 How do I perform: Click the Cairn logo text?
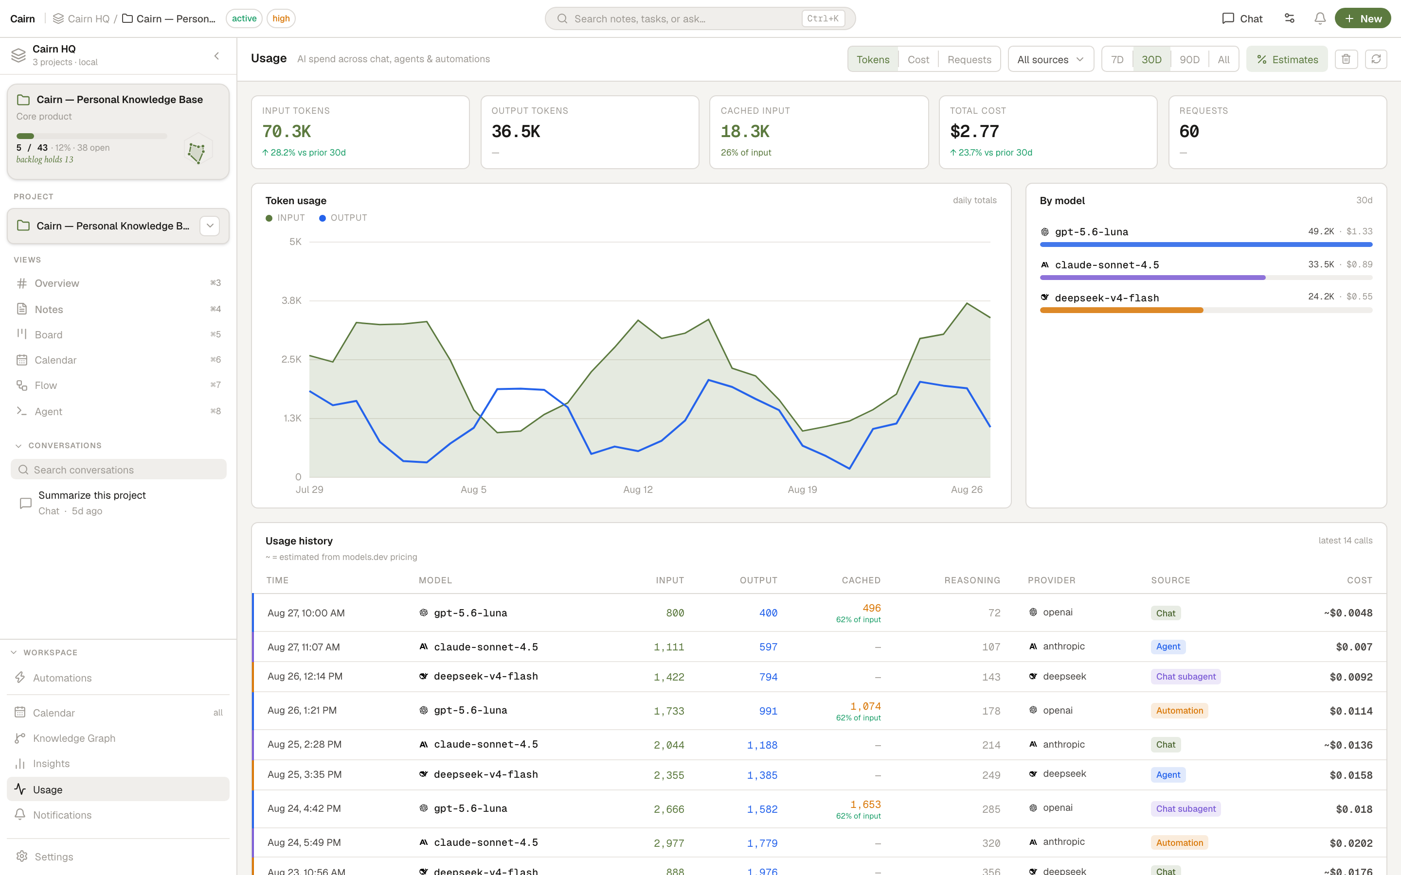pos(22,18)
